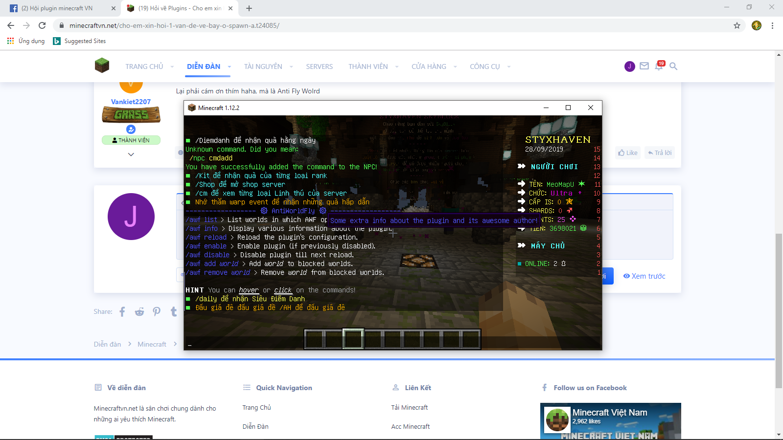
Task: Close the Hỏi về Plugins tab
Action: point(231,8)
